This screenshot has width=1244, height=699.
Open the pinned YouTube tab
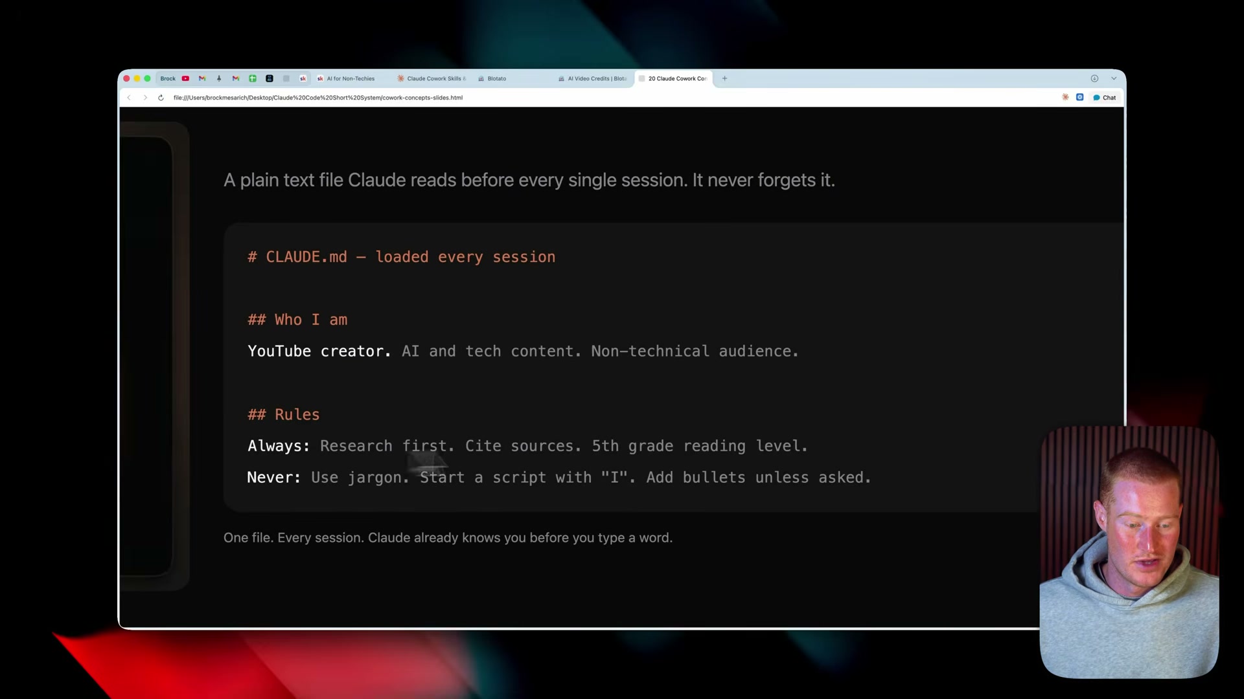[x=185, y=78]
